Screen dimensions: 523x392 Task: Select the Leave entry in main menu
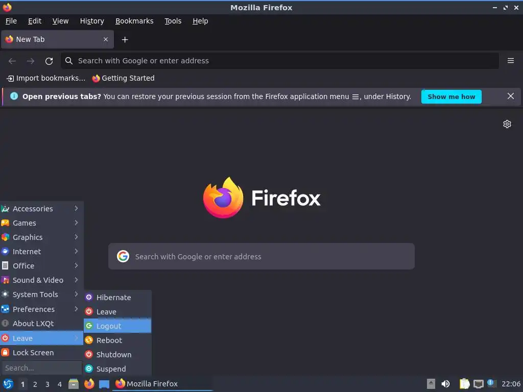pos(42,338)
